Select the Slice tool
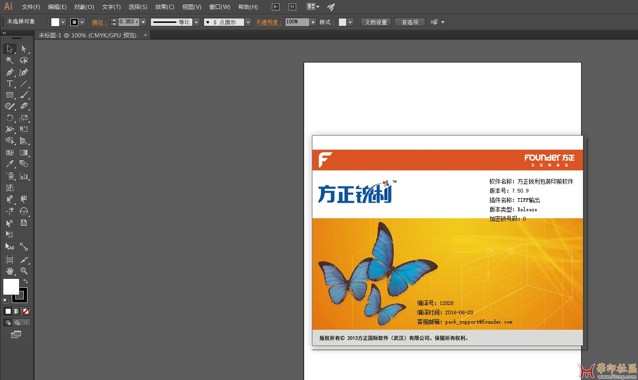Image resolution: width=638 pixels, height=380 pixels. tap(24, 259)
